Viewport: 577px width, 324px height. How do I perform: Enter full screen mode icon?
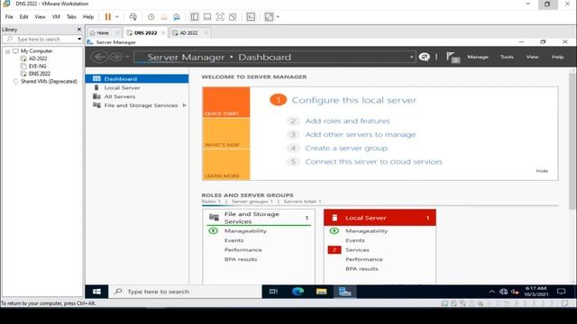coord(220,17)
